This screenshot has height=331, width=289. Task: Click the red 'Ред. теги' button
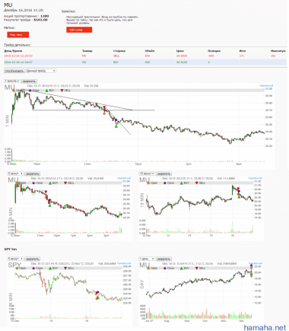click(17, 35)
